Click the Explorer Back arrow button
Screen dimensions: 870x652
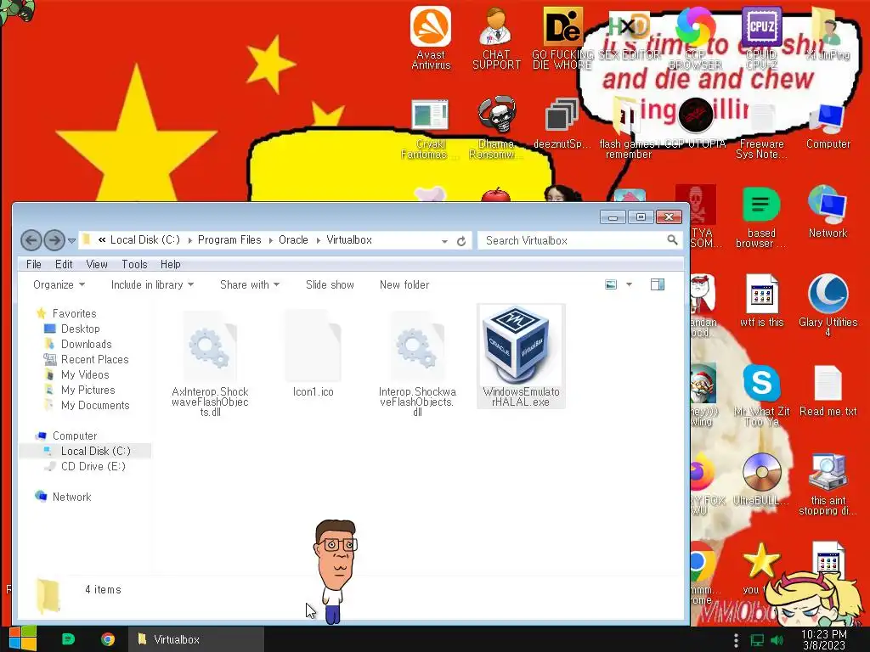click(31, 240)
